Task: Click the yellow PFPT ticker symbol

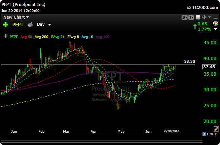Action: pyautogui.click(x=18, y=25)
